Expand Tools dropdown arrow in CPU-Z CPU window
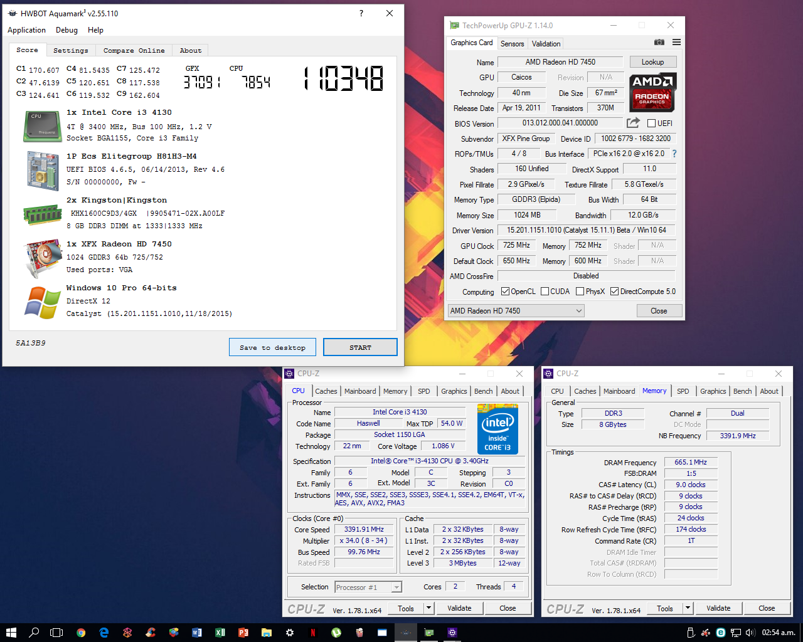The image size is (803, 642). 429,608
